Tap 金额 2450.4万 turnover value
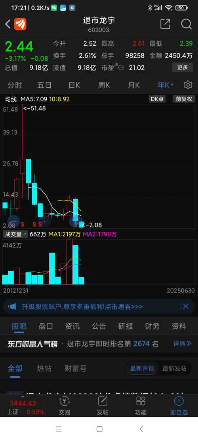Image resolution: width=198 pixels, height=441 pixels. (171, 56)
